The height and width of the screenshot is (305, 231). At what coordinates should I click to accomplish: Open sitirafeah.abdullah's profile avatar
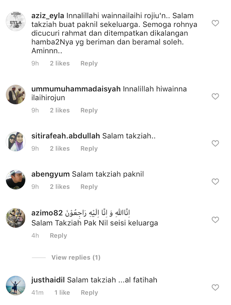click(x=16, y=142)
